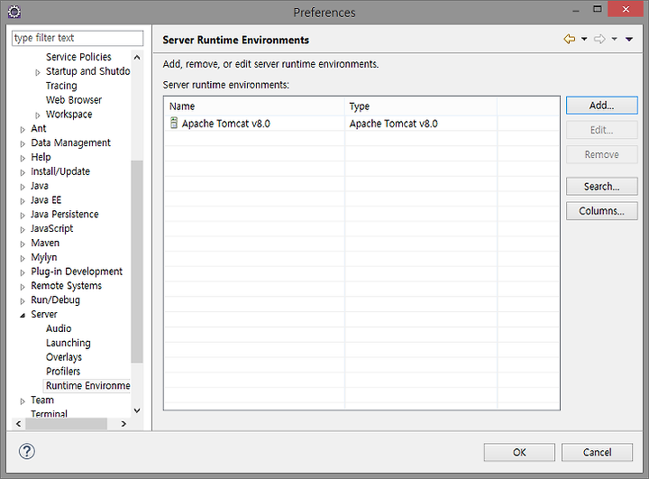Select Runtime Environments tree item
This screenshot has width=649, height=479.
pyautogui.click(x=87, y=385)
